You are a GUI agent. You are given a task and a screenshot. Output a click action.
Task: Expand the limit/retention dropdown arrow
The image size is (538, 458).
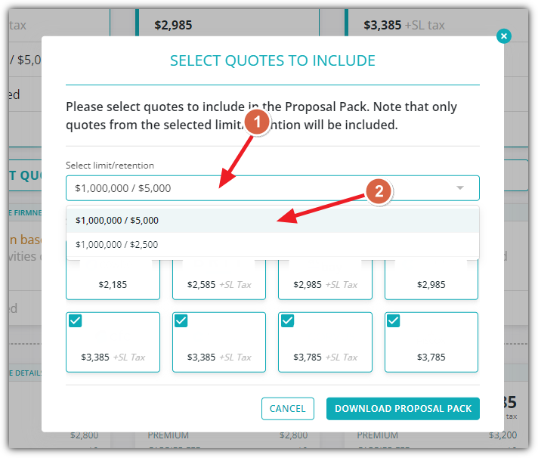point(459,187)
